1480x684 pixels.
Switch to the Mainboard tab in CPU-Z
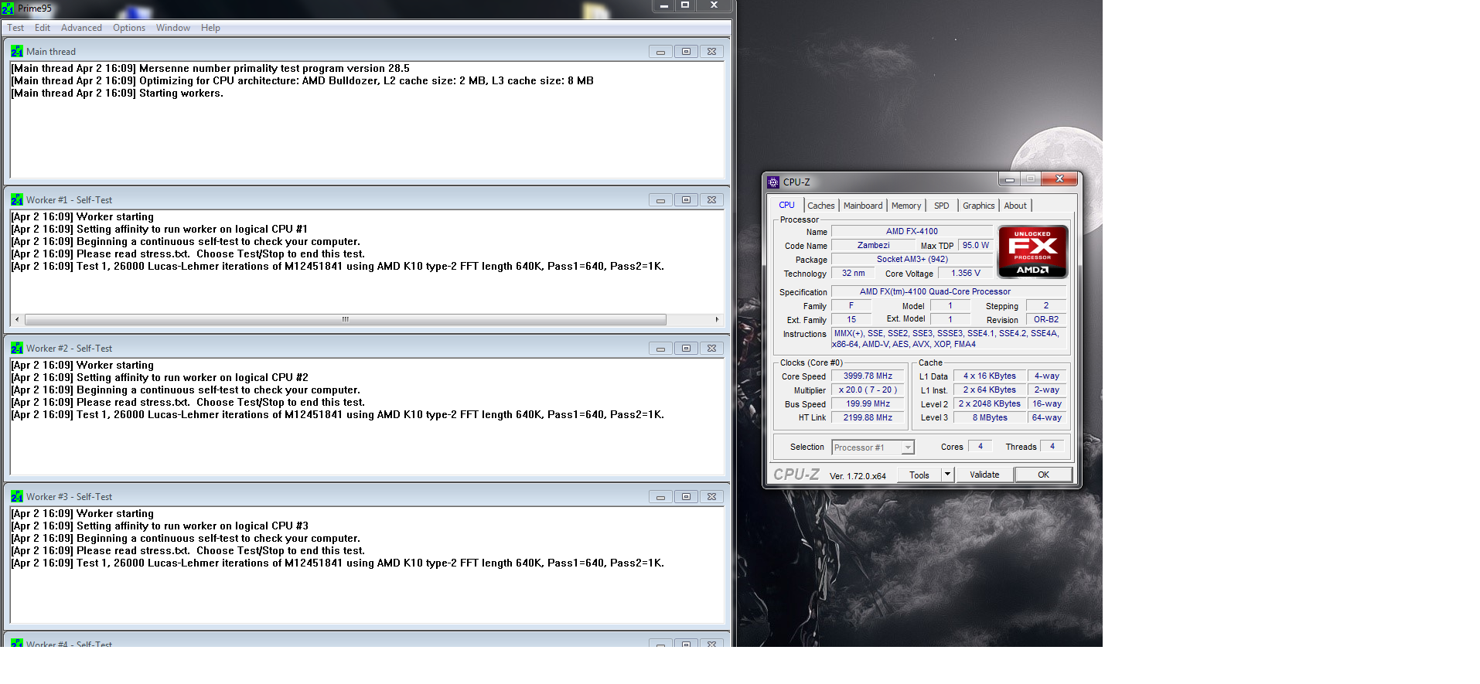click(863, 206)
